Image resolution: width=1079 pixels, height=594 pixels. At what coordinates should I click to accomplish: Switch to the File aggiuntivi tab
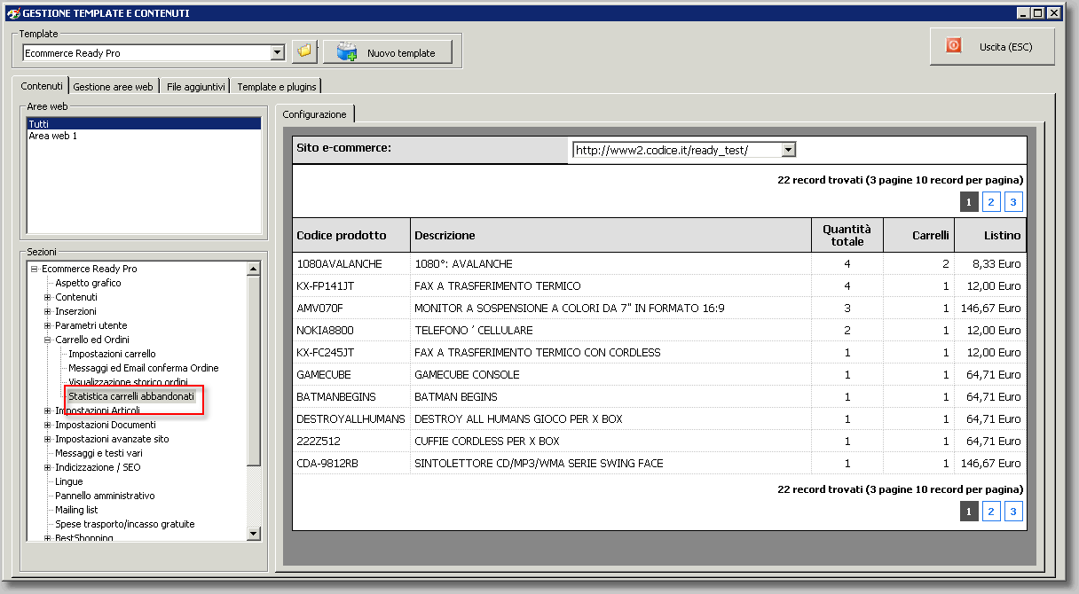pos(196,87)
